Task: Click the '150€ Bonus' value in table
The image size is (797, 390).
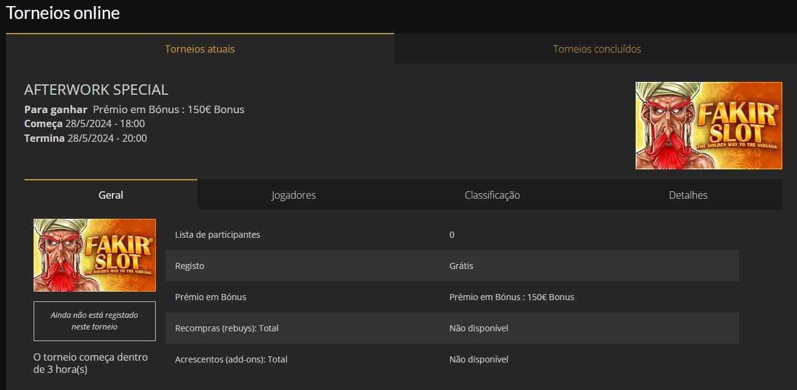Action: pos(512,297)
